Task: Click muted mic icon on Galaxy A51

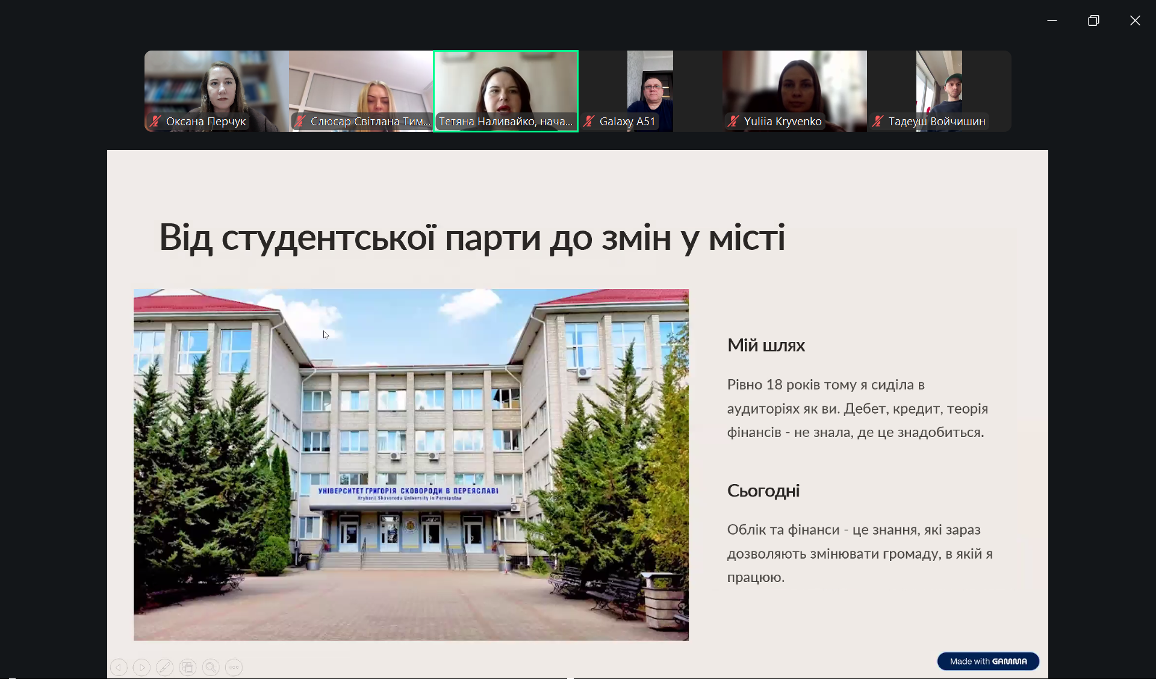Action: click(589, 121)
